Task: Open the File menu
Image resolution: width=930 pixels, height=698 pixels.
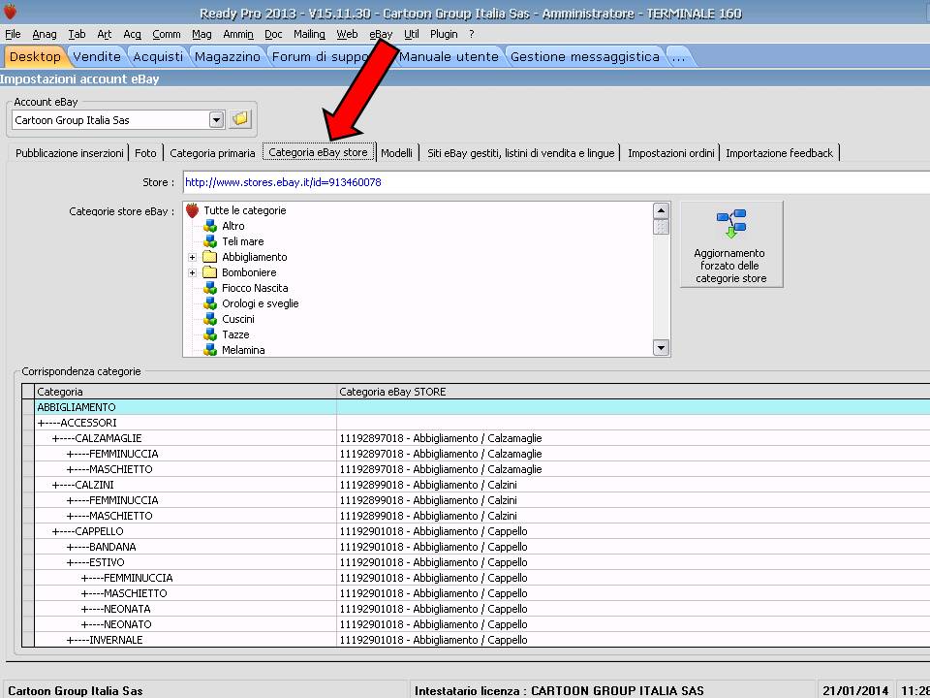Action: click(13, 35)
